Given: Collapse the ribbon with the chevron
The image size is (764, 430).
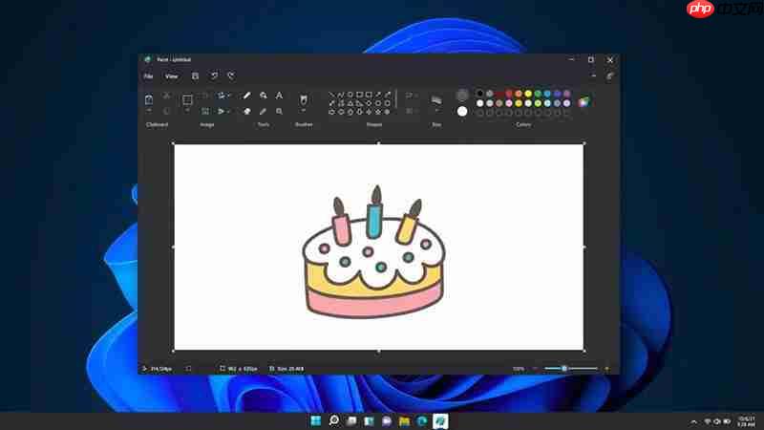Looking at the screenshot, I should point(593,76).
